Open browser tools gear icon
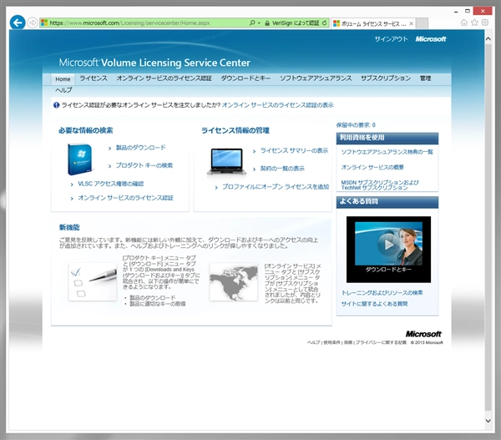This screenshot has height=440, width=501. click(x=485, y=23)
